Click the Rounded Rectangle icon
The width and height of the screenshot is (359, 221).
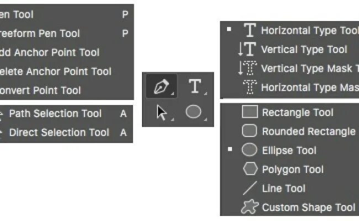tap(250, 131)
